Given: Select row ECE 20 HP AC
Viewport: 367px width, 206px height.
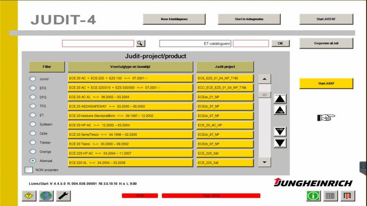Looking at the screenshot, I should coord(130,125).
